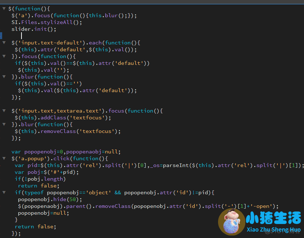Click the popopenobj.hide(50); line
This screenshot has height=238, width=304.
[x=50, y=199]
